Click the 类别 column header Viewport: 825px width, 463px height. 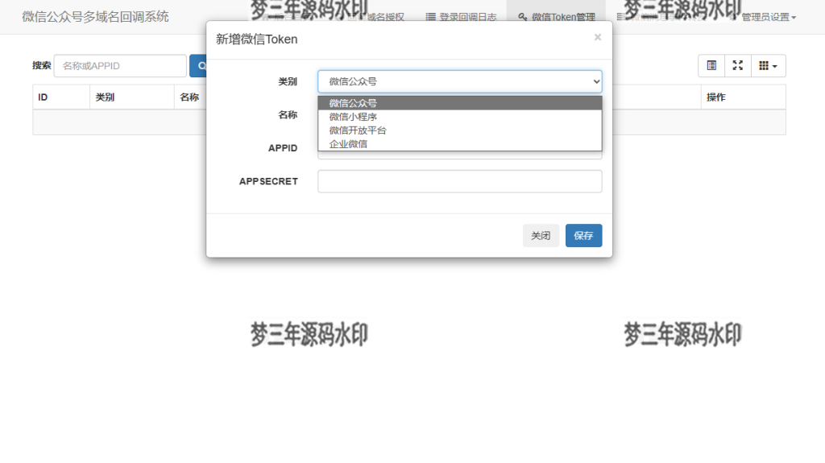pyautogui.click(x=131, y=97)
